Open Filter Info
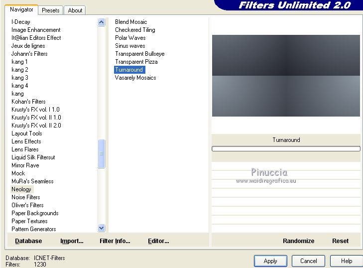Screen dimensions: 363x268 (115, 241)
